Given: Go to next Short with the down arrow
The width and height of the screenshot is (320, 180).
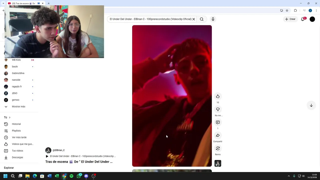Looking at the screenshot, I should coord(311,105).
